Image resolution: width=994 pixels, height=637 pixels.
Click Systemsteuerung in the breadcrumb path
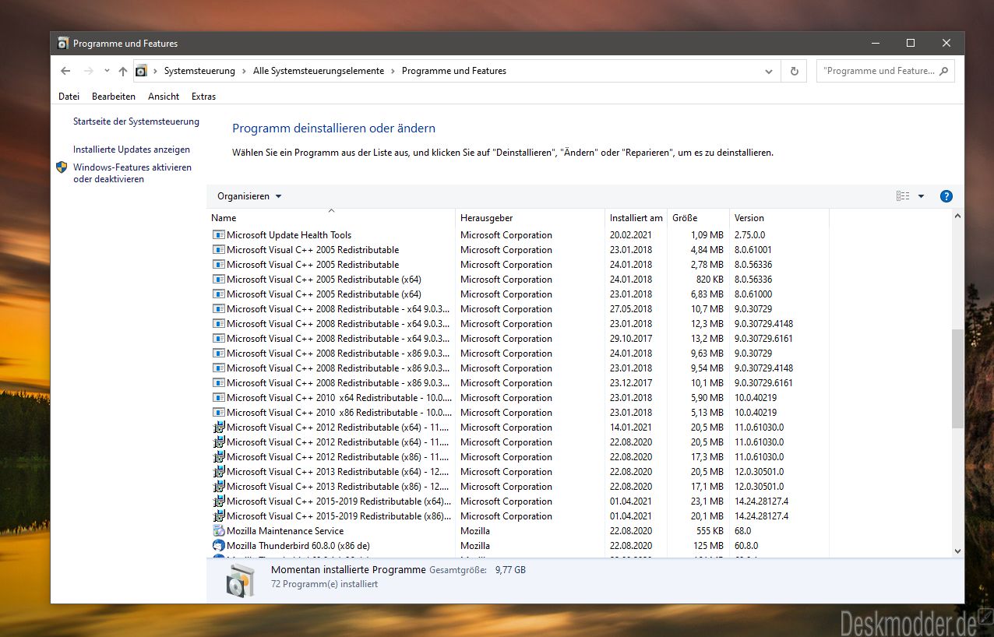[x=199, y=71]
